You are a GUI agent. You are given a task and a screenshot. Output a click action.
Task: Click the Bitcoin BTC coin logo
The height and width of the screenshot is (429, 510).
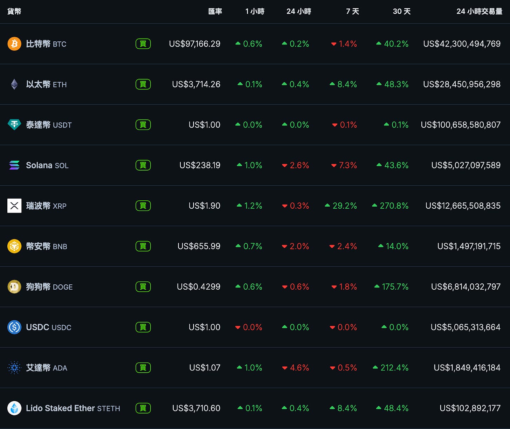(14, 44)
